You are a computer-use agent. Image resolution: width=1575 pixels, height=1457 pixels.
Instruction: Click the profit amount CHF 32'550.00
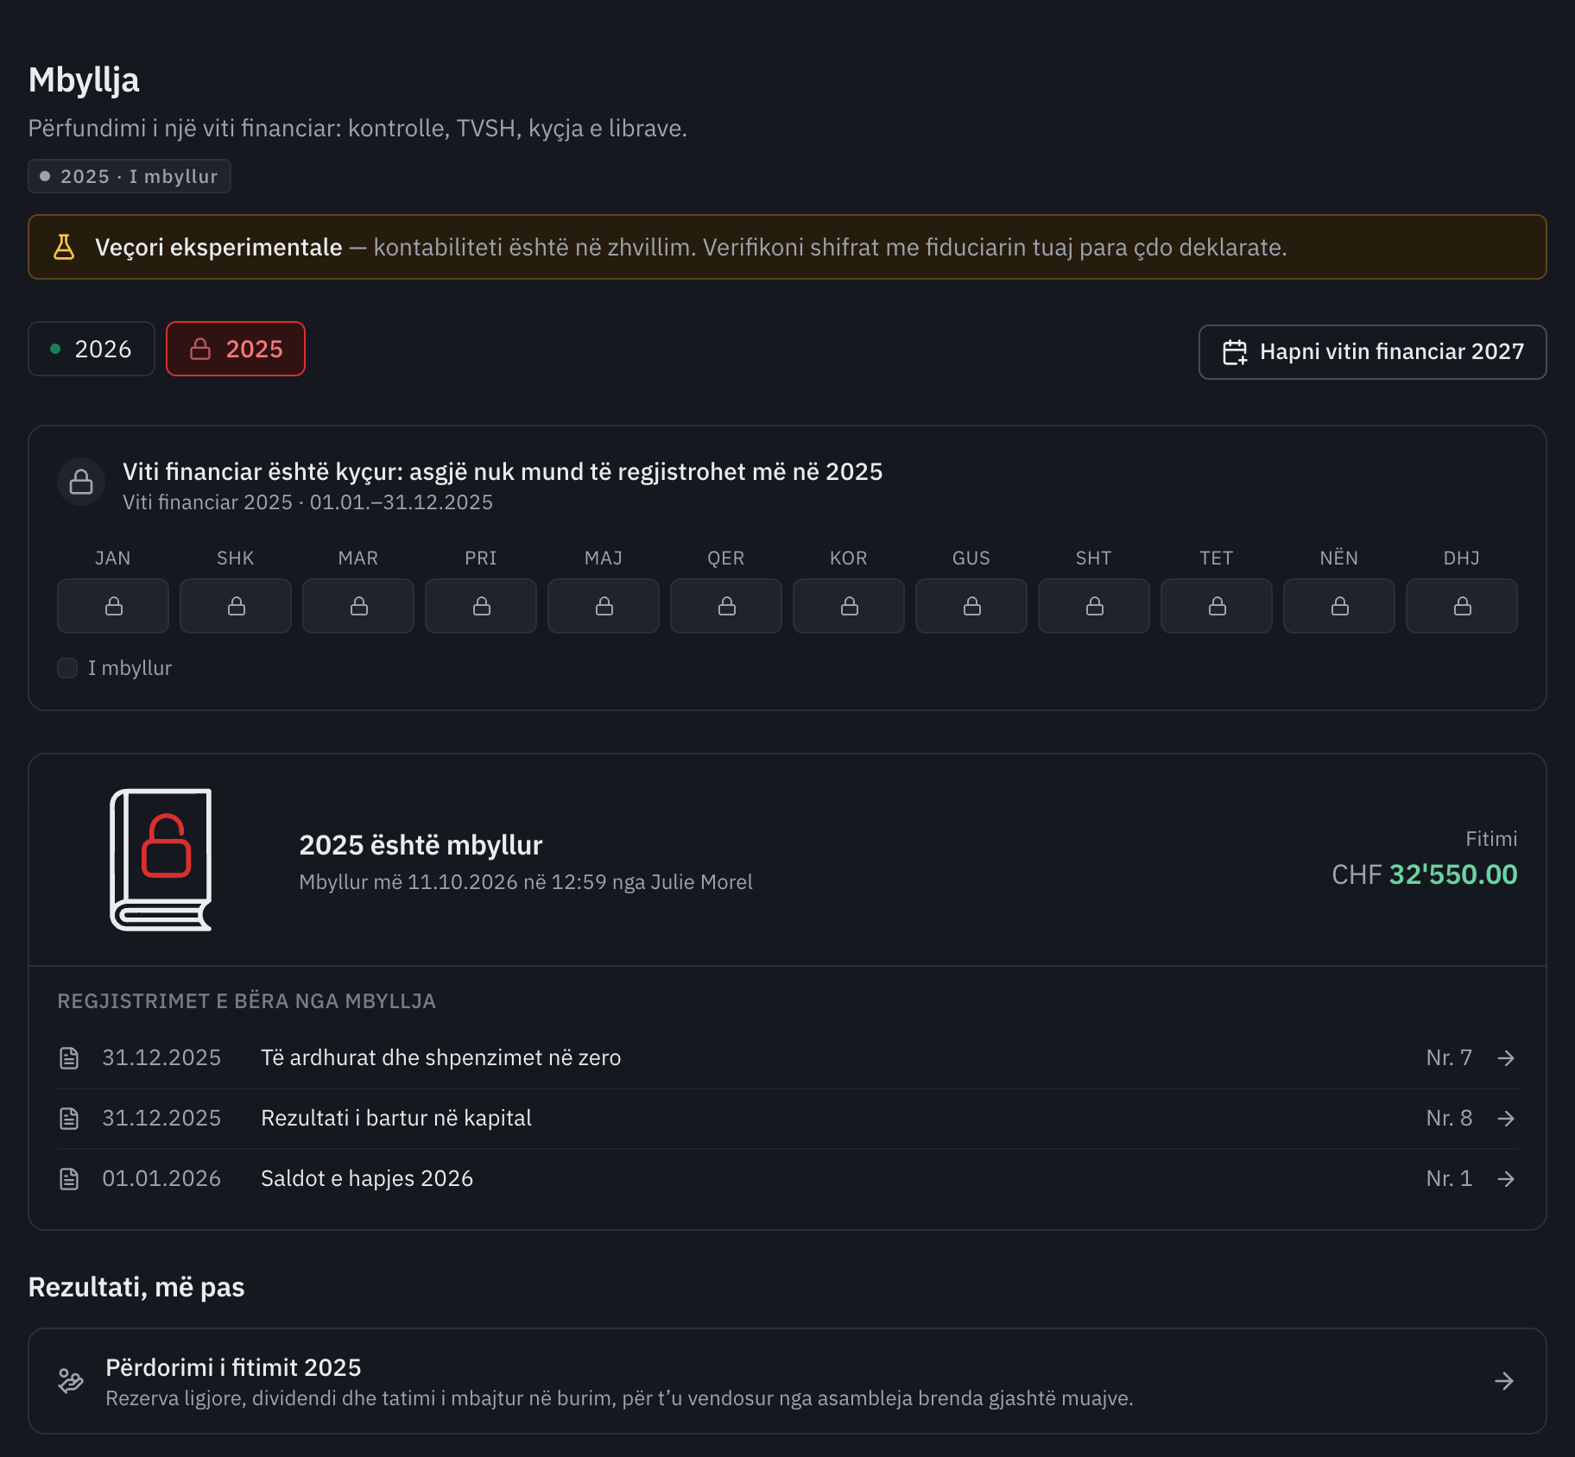[1425, 875]
